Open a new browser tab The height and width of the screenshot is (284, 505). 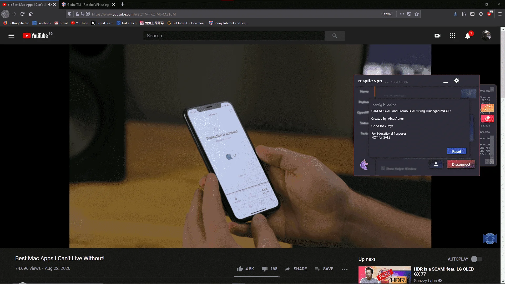(x=123, y=4)
